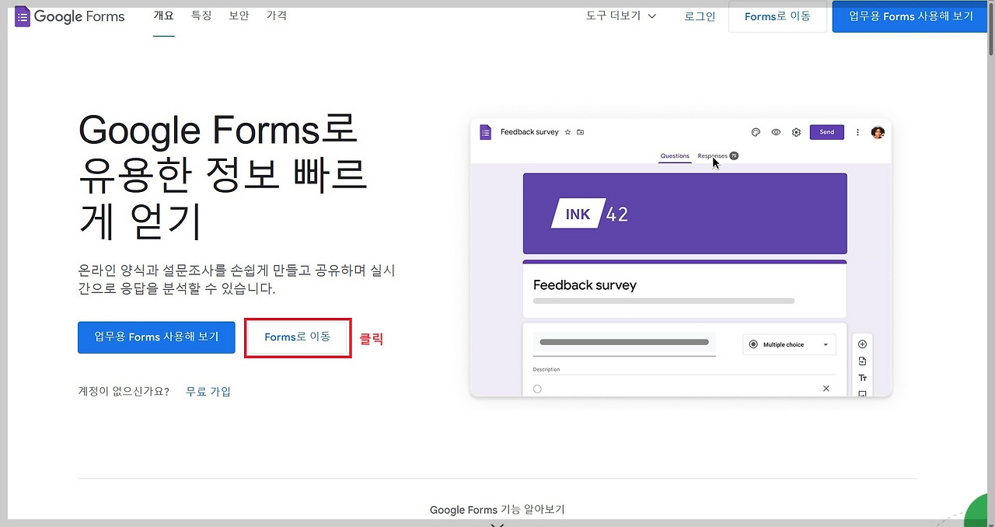Screen dimensions: 995x527
Task: Click the import questions icon
Action: point(862,361)
